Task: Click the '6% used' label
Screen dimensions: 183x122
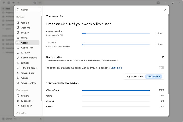Action: tap(160, 33)
